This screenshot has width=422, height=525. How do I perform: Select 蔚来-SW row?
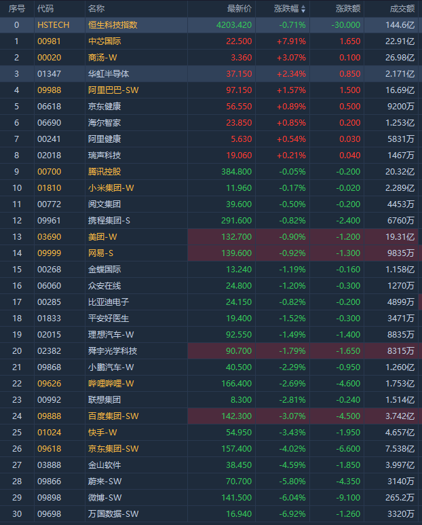tap(211, 481)
